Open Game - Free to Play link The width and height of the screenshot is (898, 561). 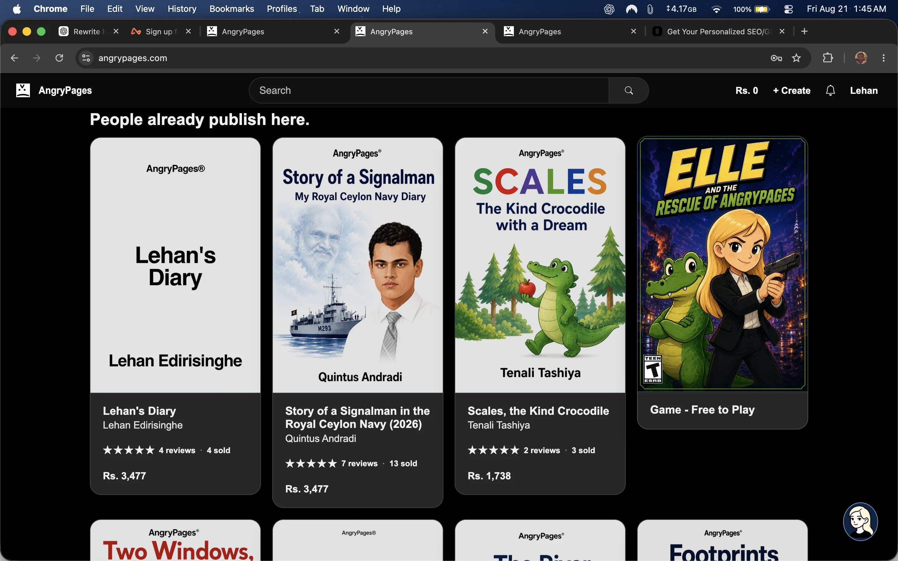click(x=702, y=410)
